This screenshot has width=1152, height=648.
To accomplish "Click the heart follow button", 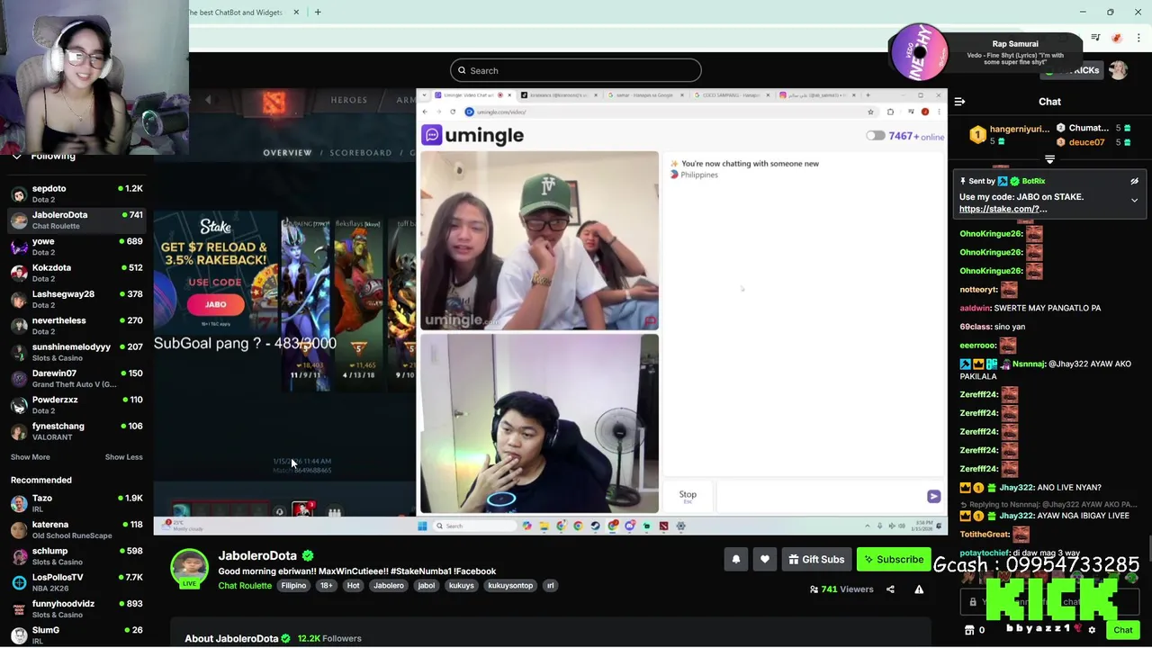I will click(765, 560).
